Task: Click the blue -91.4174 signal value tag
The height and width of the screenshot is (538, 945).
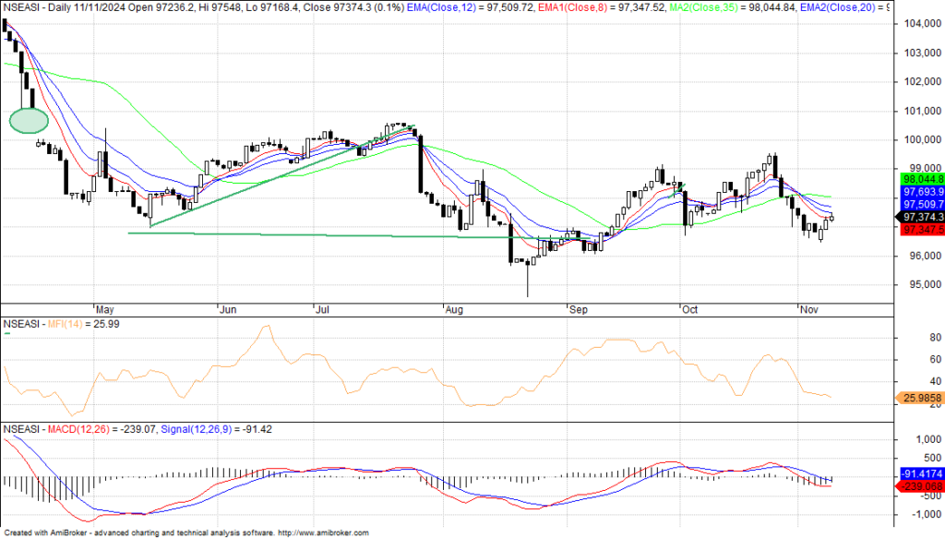Action: 920,473
